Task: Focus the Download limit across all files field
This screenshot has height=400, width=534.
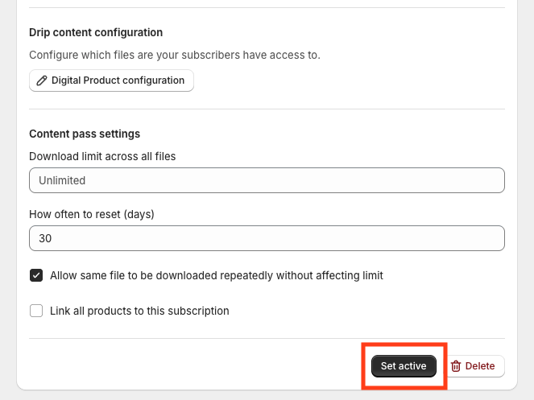Action: click(x=267, y=180)
